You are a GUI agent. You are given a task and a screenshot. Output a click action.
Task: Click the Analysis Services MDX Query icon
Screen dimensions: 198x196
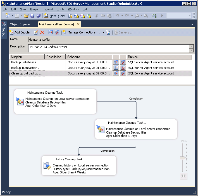click(x=77, y=16)
